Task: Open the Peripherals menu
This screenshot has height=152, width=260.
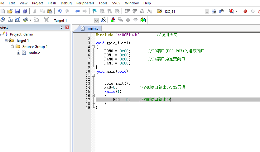Action: (85, 3)
